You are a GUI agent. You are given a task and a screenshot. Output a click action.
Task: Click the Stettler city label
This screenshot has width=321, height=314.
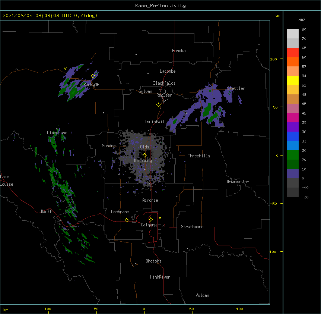tap(236, 88)
